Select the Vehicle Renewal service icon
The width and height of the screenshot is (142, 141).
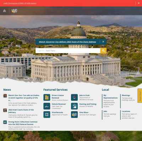click(47, 106)
